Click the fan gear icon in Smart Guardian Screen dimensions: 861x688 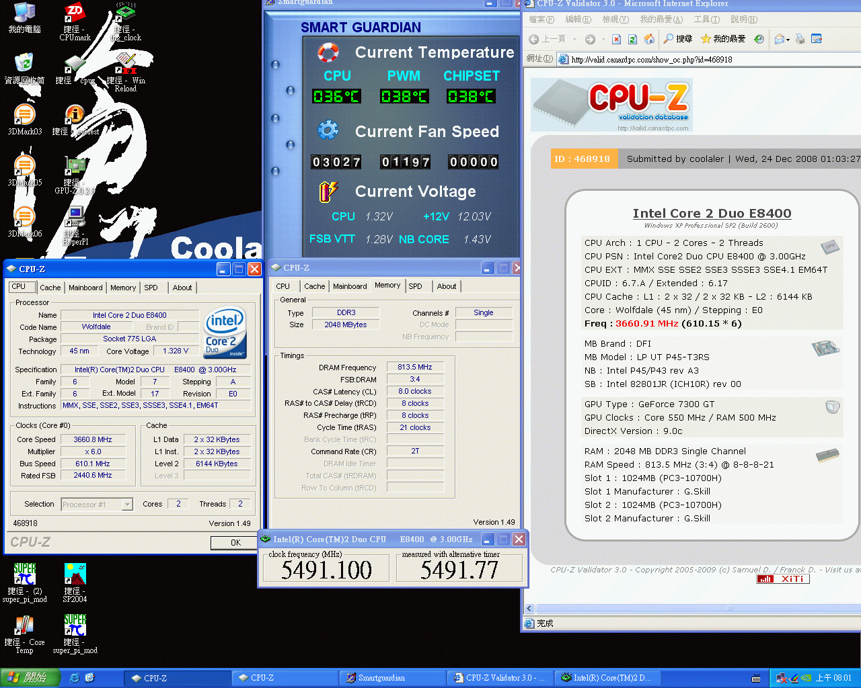328,130
